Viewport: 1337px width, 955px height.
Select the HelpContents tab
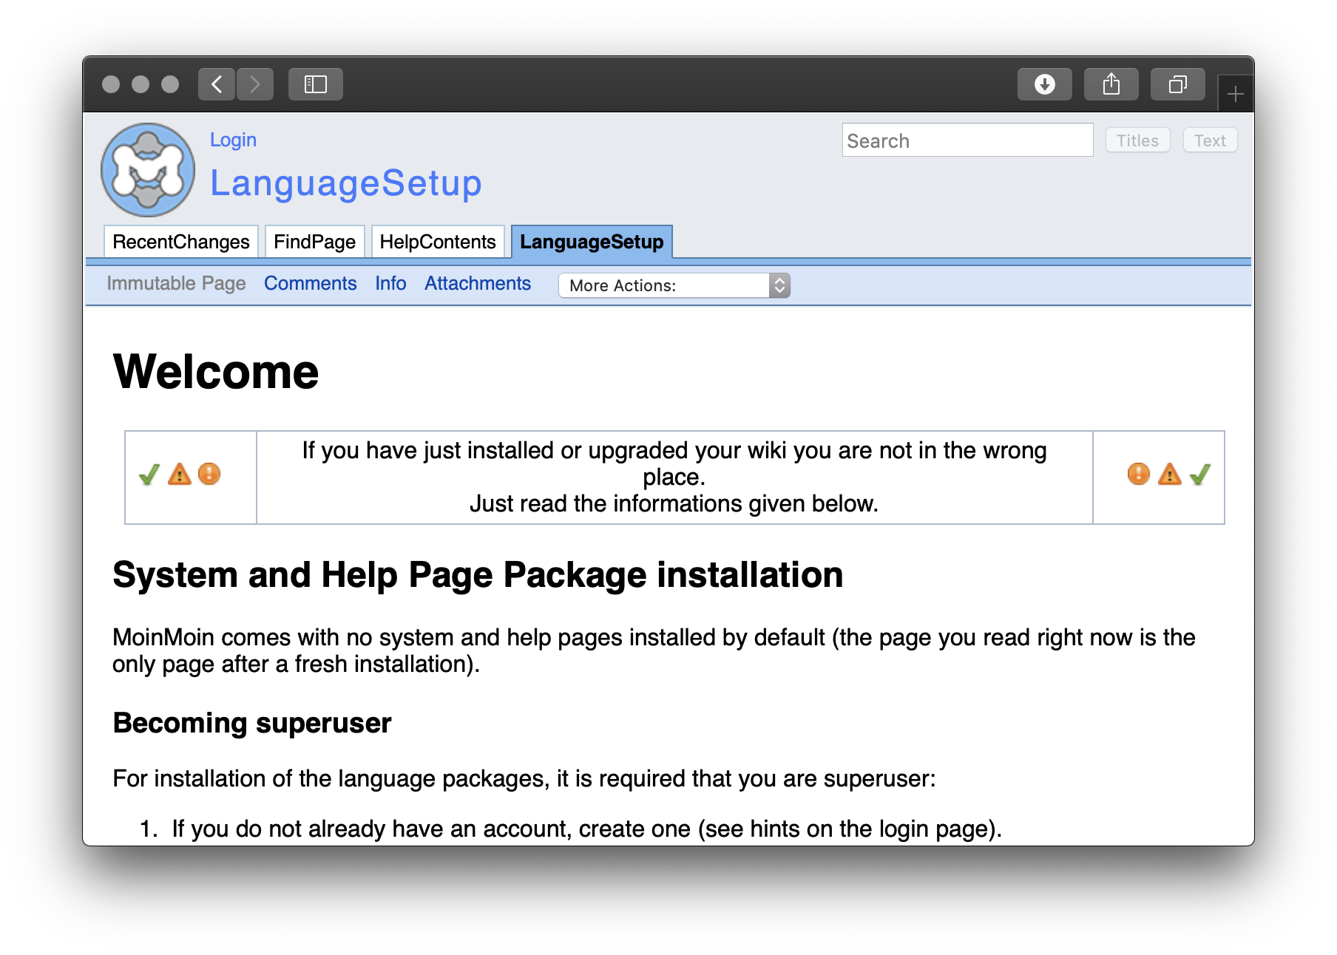tap(437, 242)
